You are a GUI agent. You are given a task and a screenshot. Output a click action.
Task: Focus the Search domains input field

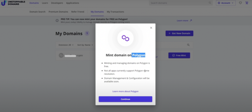[x=179, y=3]
